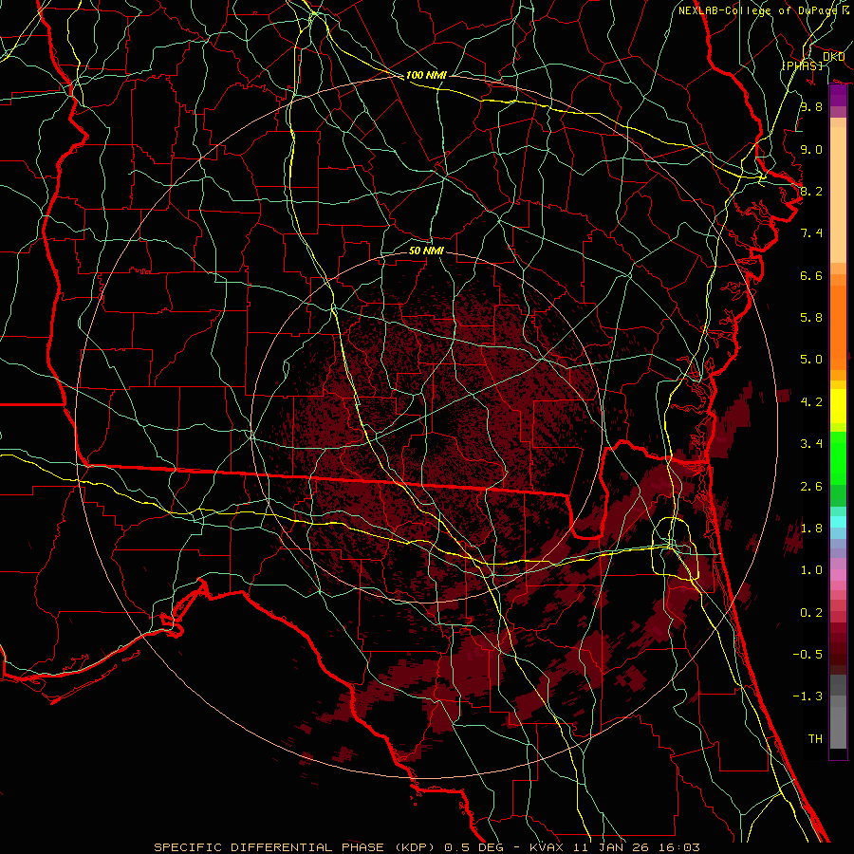
Task: Pick the orange segment of the color bar
Action: 838,327
